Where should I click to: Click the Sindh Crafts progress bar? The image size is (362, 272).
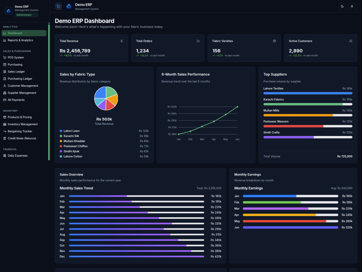308,137
